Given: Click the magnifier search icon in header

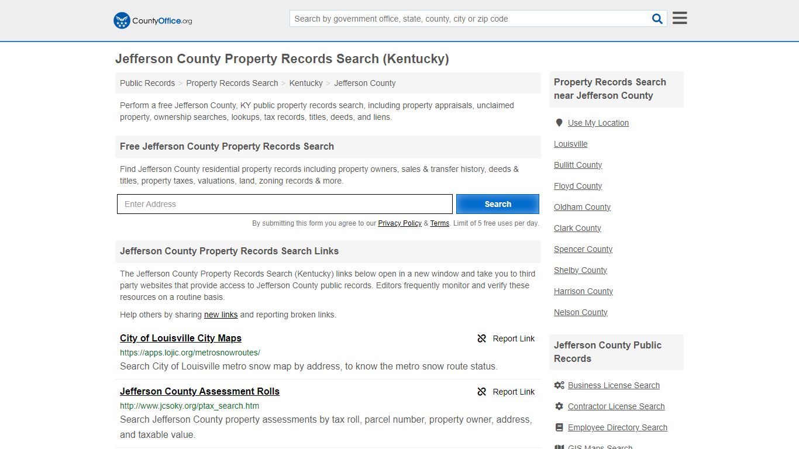Looking at the screenshot, I should 657,19.
